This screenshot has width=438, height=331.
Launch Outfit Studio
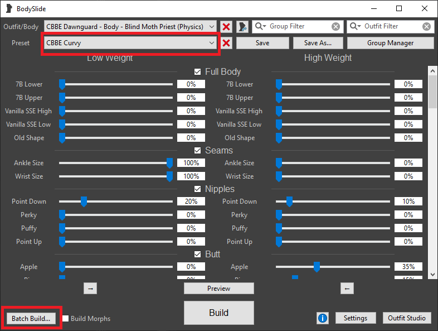[406, 318]
